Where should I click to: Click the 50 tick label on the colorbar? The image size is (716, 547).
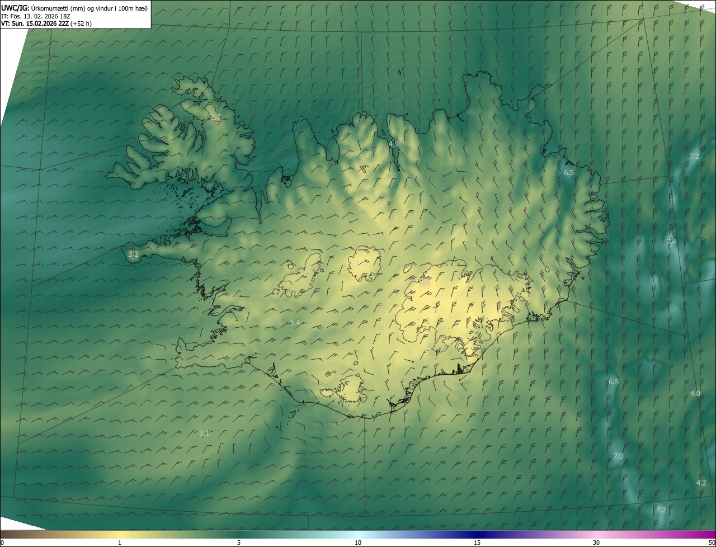coord(712,543)
